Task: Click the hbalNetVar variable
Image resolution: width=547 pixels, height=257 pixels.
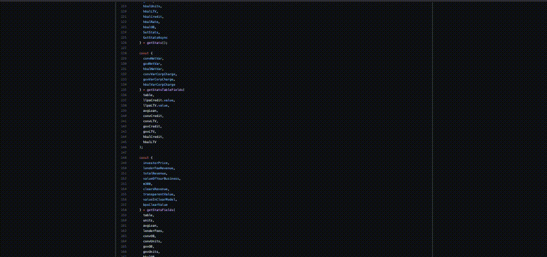Action: tap(153, 68)
